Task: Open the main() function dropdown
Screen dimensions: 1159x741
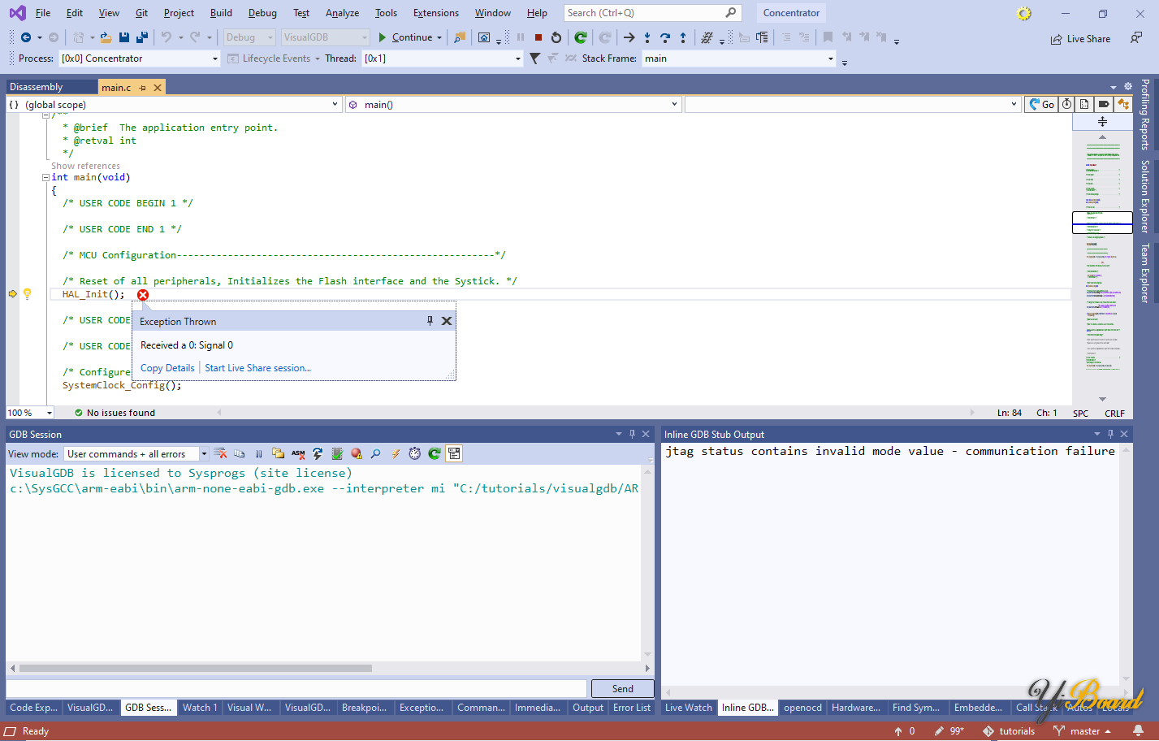Action: click(x=512, y=104)
